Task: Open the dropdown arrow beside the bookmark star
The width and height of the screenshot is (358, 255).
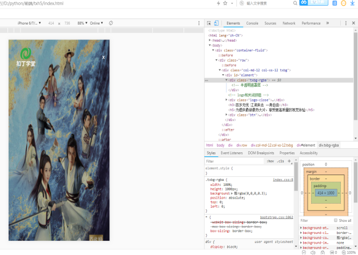Action: 232,3
